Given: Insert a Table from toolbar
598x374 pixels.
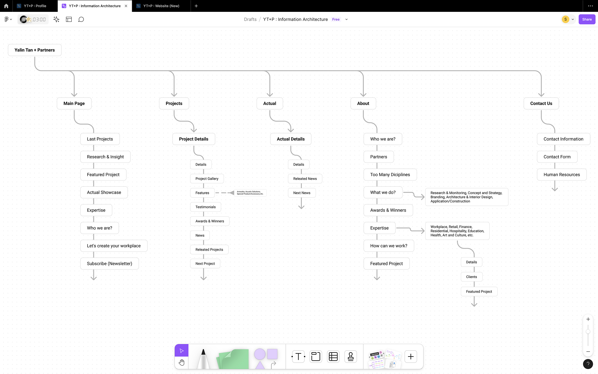Looking at the screenshot, I should [x=333, y=357].
